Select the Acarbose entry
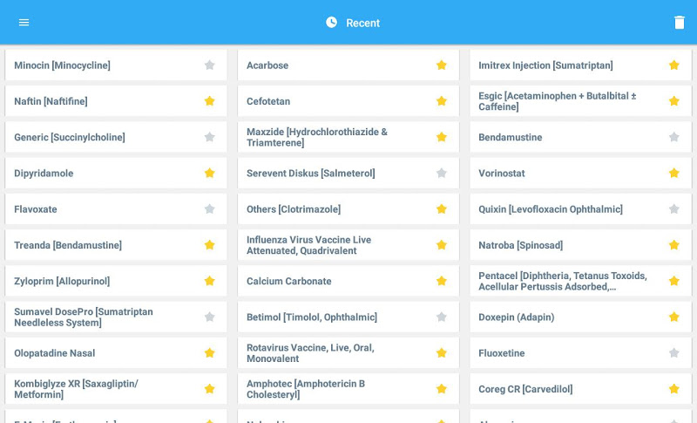 [x=348, y=65]
